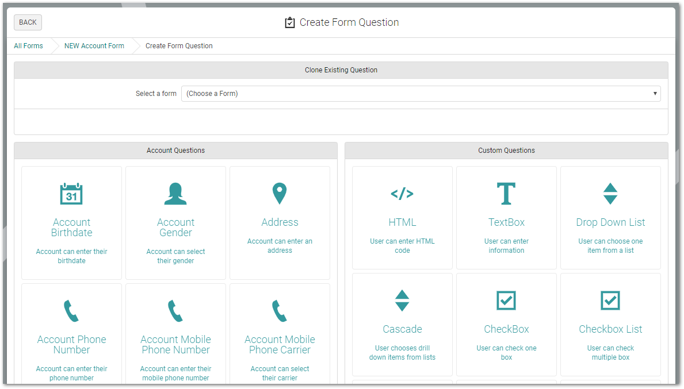
Task: Click the Account Phone Number handset icon
Action: pos(71,311)
